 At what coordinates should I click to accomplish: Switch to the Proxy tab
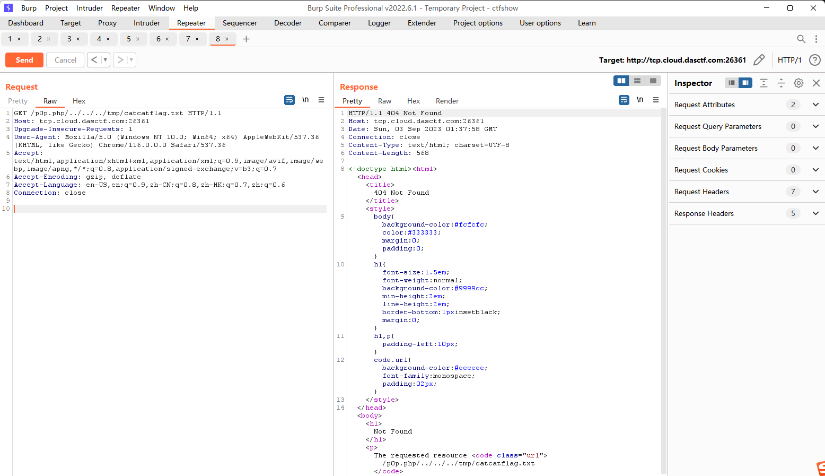pos(107,23)
